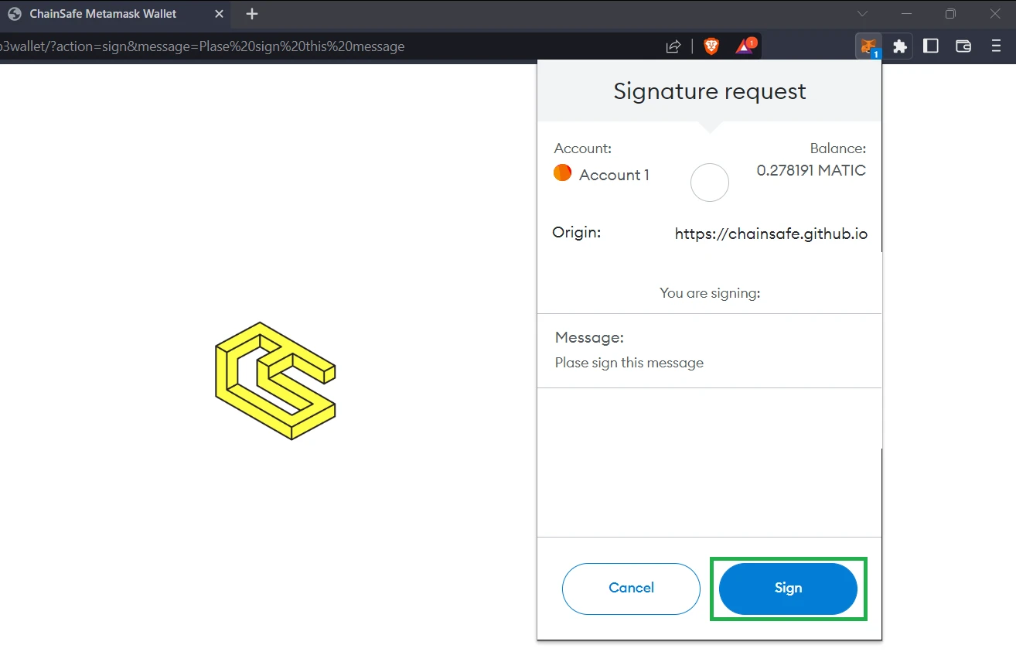This screenshot has height=669, width=1016.
Task: Open the Brave hamburger main menu
Action: tap(996, 46)
